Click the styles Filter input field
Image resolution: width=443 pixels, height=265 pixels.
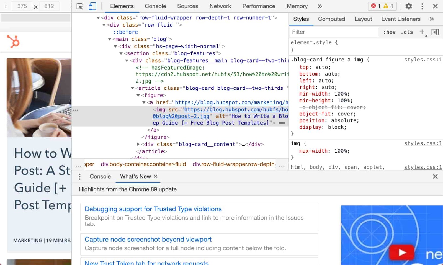(x=334, y=32)
